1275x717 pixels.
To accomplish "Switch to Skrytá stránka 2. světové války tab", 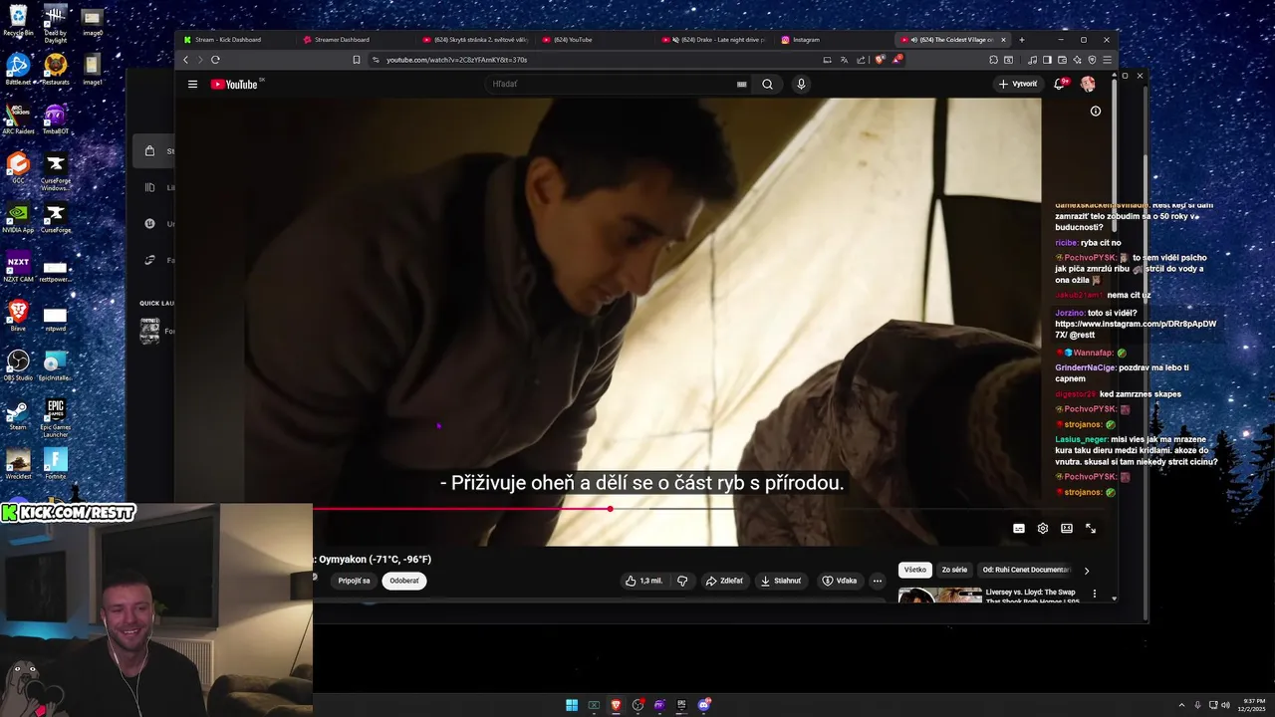I will pyautogui.click(x=473, y=40).
